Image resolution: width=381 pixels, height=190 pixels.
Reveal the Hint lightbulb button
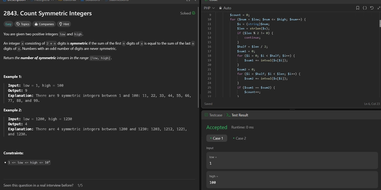point(64,24)
